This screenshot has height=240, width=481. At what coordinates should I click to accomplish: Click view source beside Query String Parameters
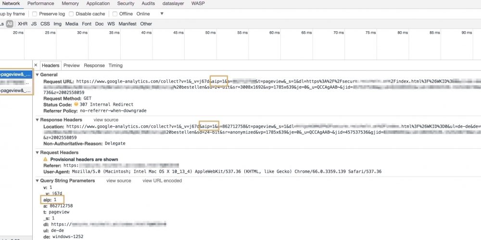(119, 180)
